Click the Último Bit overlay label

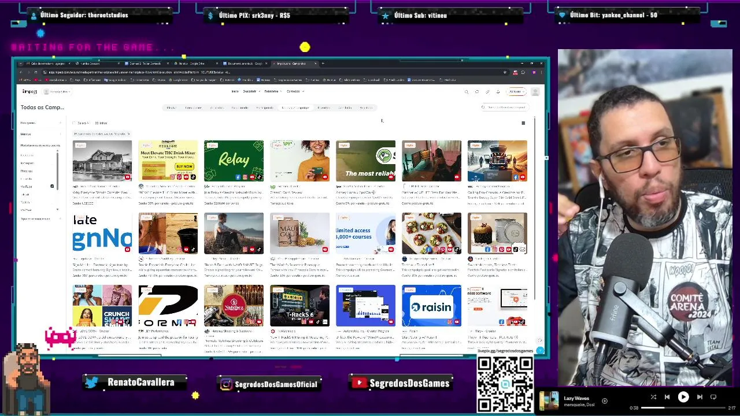click(613, 15)
